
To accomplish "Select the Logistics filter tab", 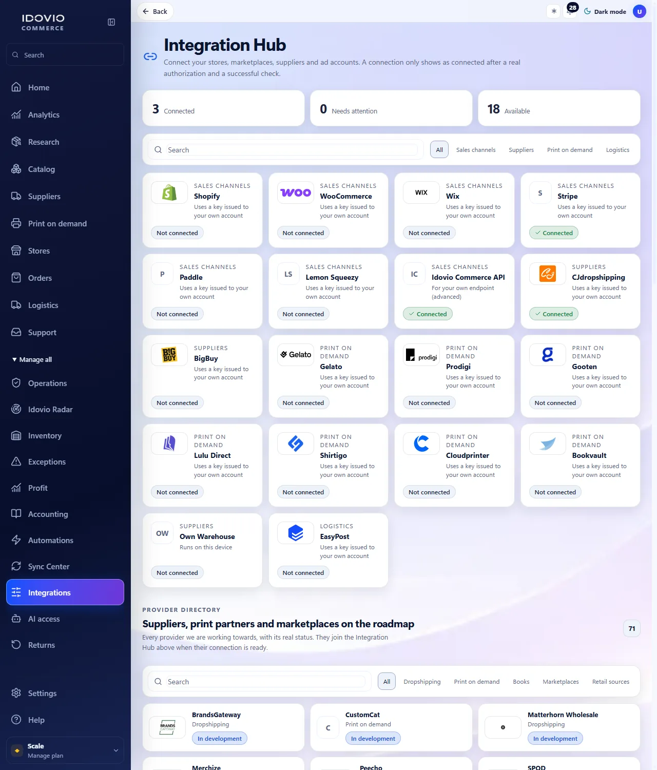I will click(617, 150).
